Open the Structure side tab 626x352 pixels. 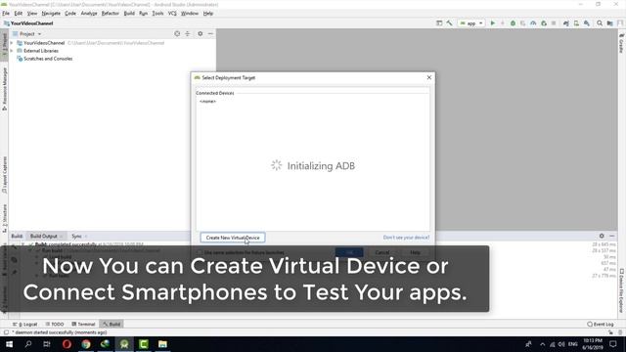click(x=4, y=219)
